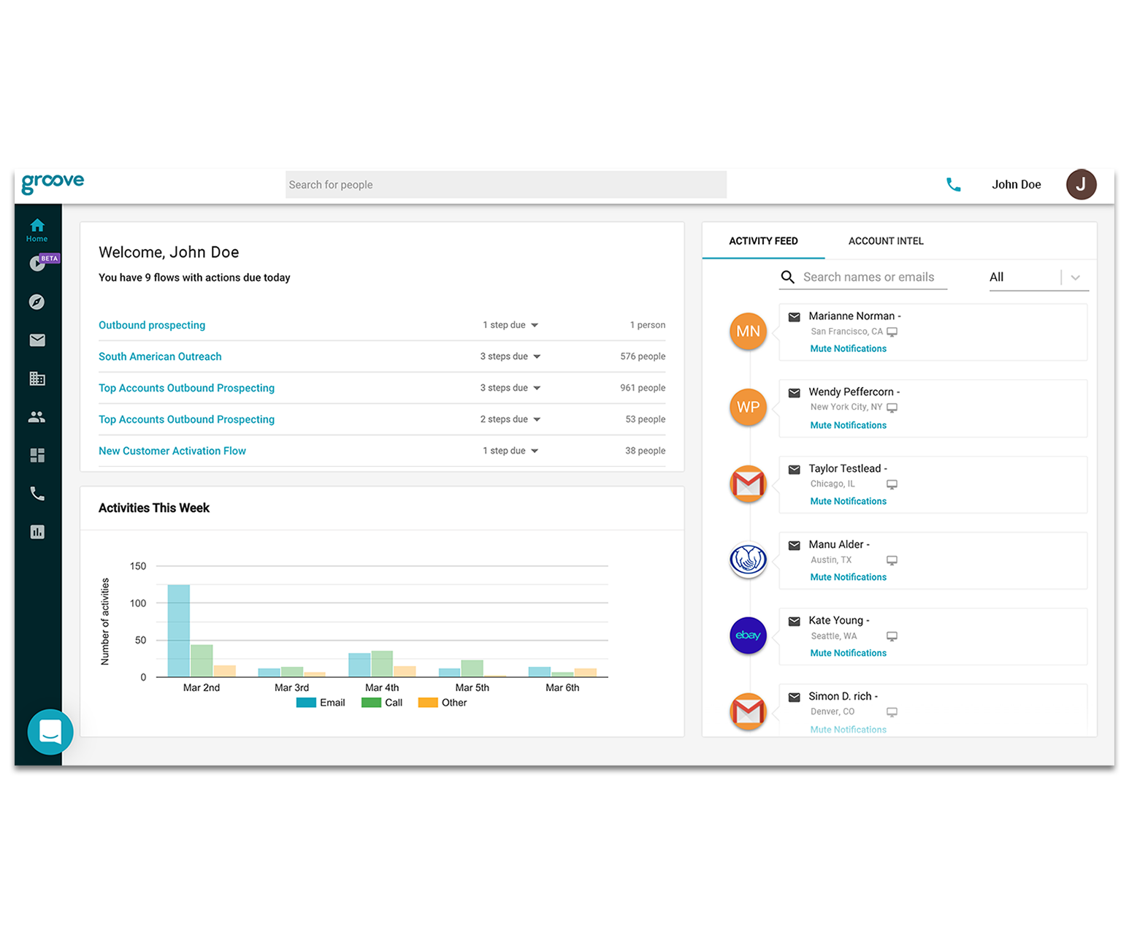Viewport: 1129px width, 935px height.
Task: Click the phone icon in top header
Action: [954, 185]
